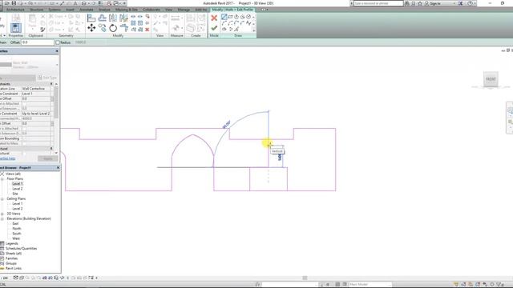Click the FRONT face of the ViewCube
513x288 pixels.
pyautogui.click(x=491, y=79)
